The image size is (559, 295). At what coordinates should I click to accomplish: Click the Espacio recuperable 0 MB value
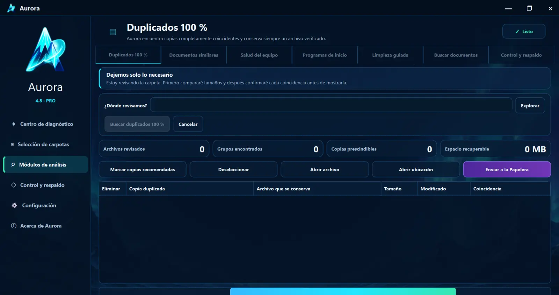tap(535, 149)
